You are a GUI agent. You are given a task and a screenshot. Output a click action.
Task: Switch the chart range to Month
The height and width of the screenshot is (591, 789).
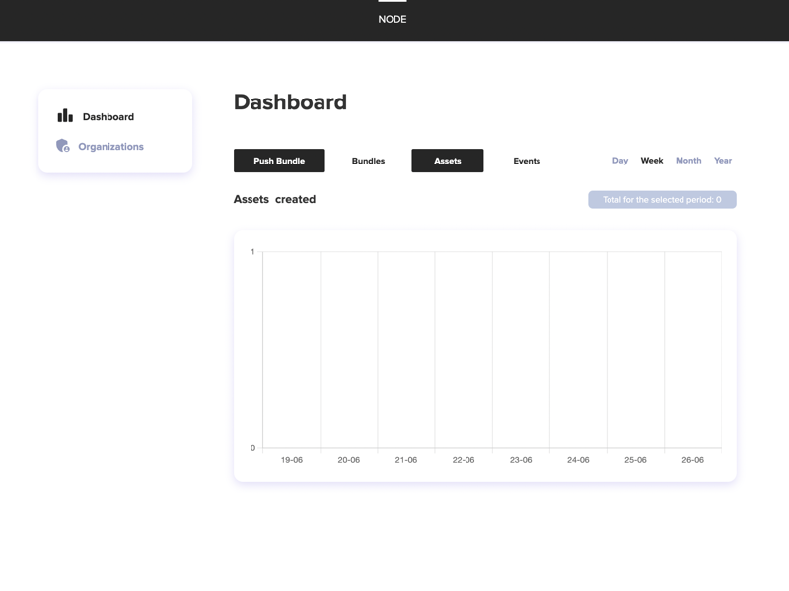(688, 161)
